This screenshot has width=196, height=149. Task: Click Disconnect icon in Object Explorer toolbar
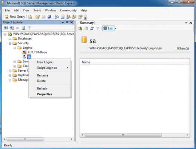pos(12,28)
